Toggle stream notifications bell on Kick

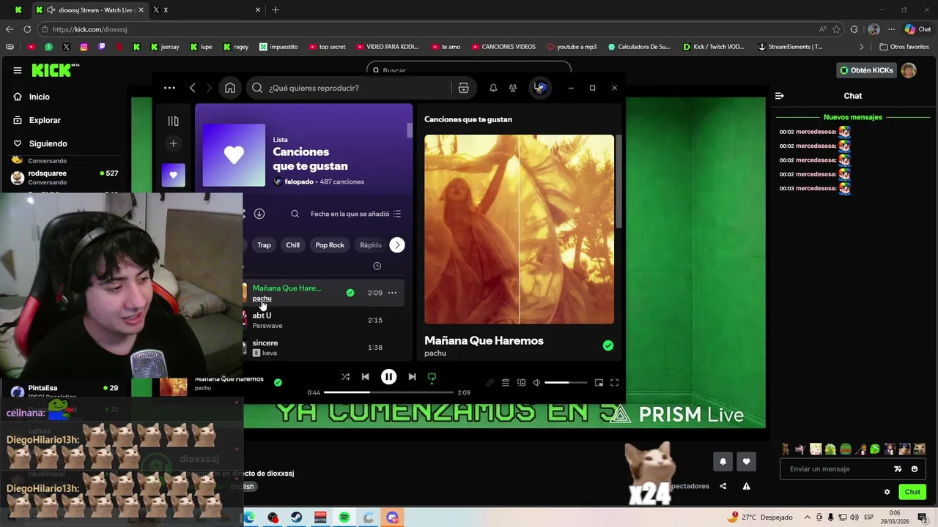pos(723,461)
